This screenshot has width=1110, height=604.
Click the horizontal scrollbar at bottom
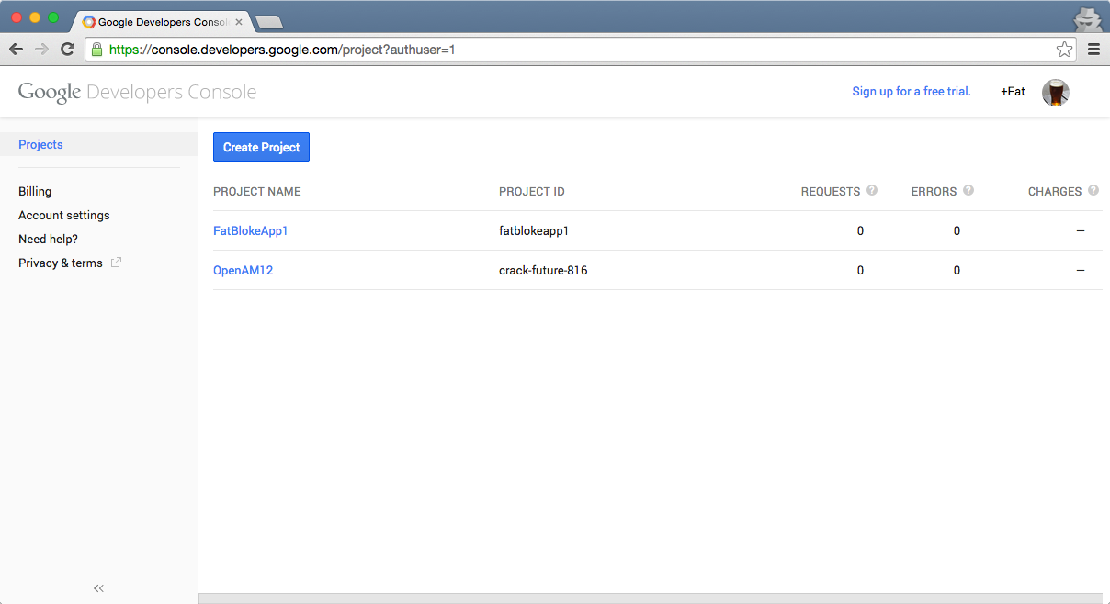[650, 598]
